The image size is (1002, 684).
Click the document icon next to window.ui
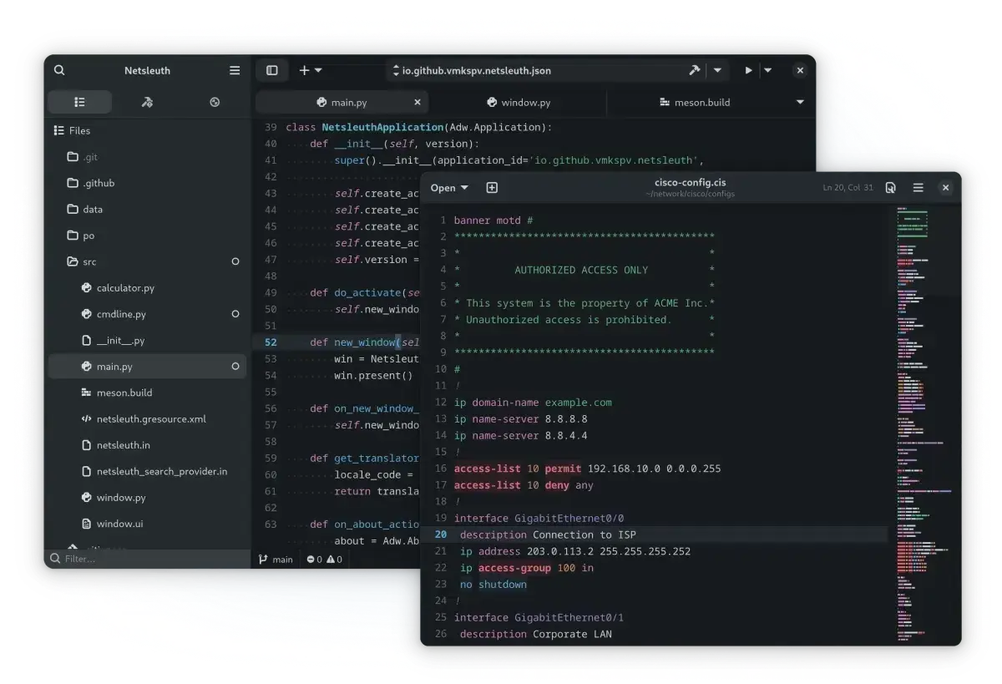pos(86,524)
